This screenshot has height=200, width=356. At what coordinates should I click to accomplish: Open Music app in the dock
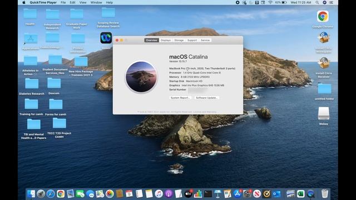(159, 194)
